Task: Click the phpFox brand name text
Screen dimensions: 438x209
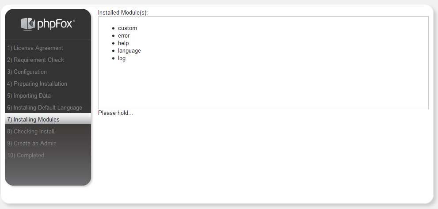Action: click(55, 24)
